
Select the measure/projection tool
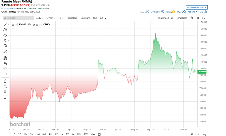point(5,51)
